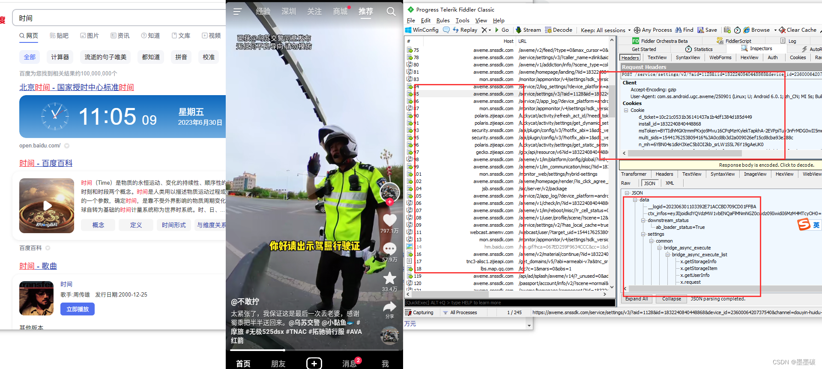This screenshot has height=369, width=822.
Task: Click Clear Cache toolbar button
Action: click(798, 30)
